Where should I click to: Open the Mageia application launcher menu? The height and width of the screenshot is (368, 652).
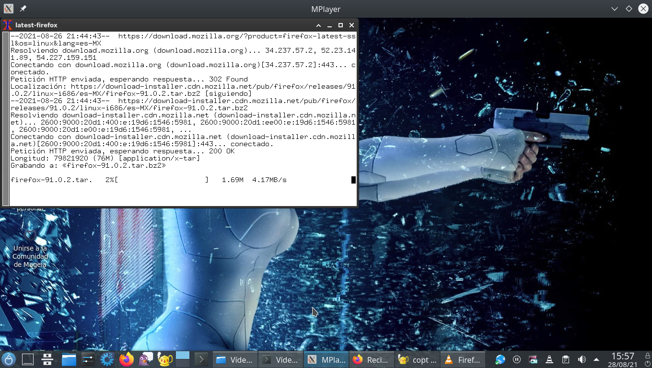pyautogui.click(x=9, y=359)
